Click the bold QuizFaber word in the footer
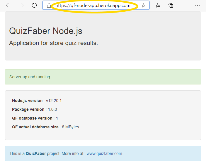This screenshot has width=206, height=164. [36, 153]
